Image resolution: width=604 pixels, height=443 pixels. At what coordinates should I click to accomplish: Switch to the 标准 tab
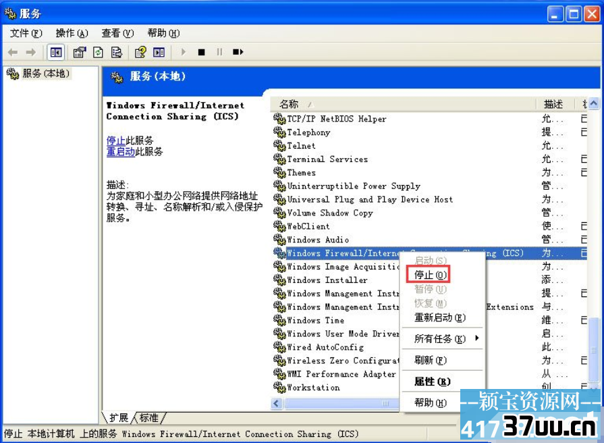(x=149, y=418)
